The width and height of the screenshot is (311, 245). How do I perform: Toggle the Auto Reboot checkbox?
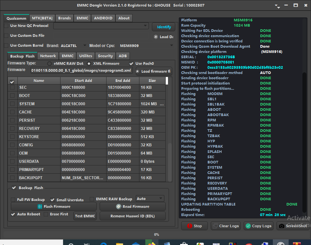[13, 214]
